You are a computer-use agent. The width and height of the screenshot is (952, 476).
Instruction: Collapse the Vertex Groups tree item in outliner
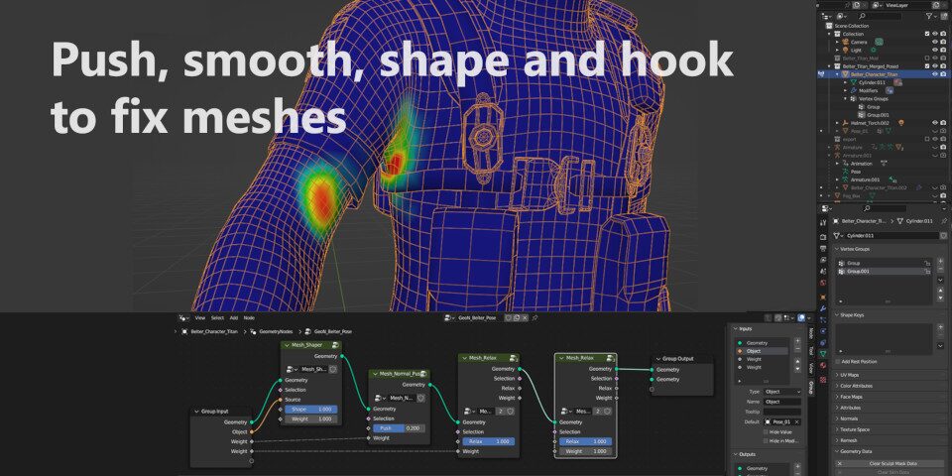click(844, 98)
